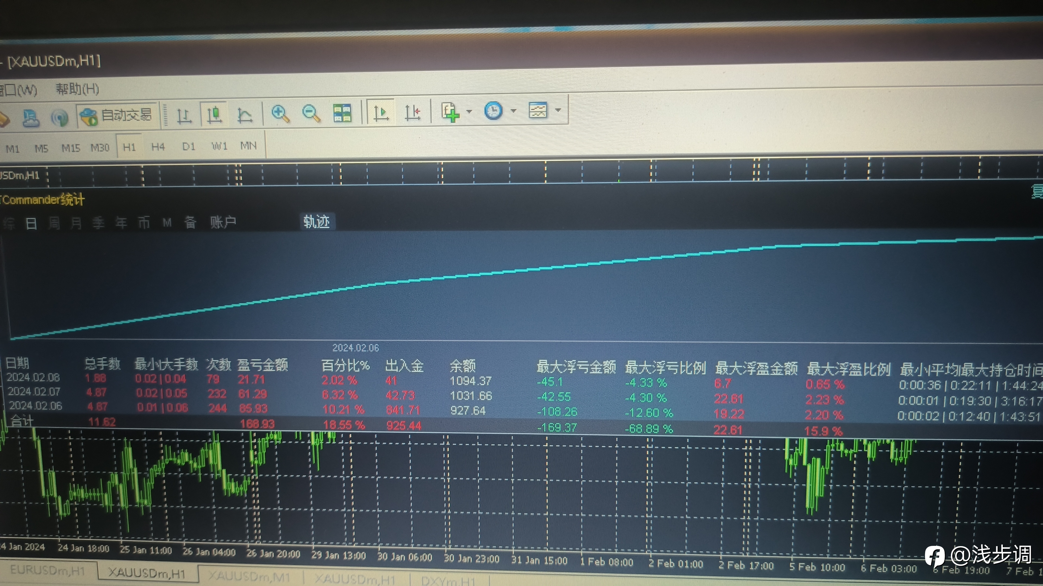Click the 最大浮盈比例 column header
The height and width of the screenshot is (586, 1043).
(849, 369)
